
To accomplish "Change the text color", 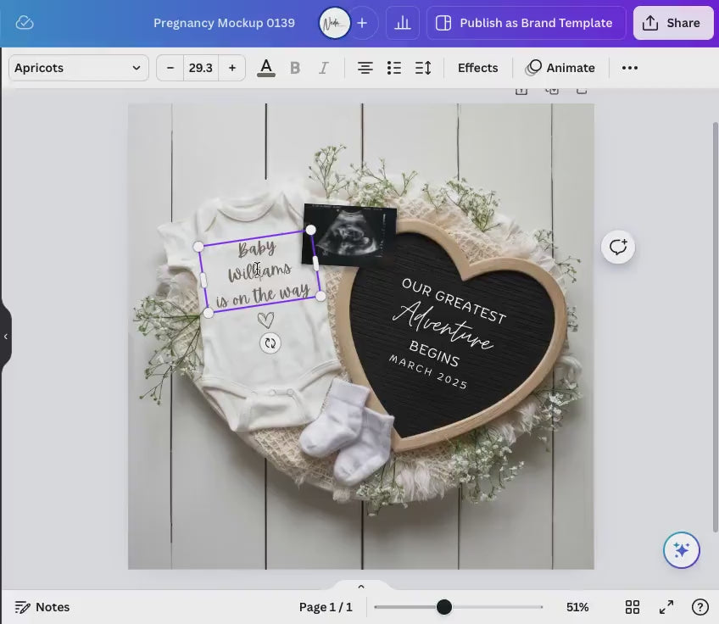I will tap(265, 68).
